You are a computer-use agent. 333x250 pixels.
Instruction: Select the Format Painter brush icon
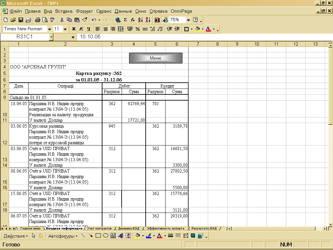click(85, 20)
